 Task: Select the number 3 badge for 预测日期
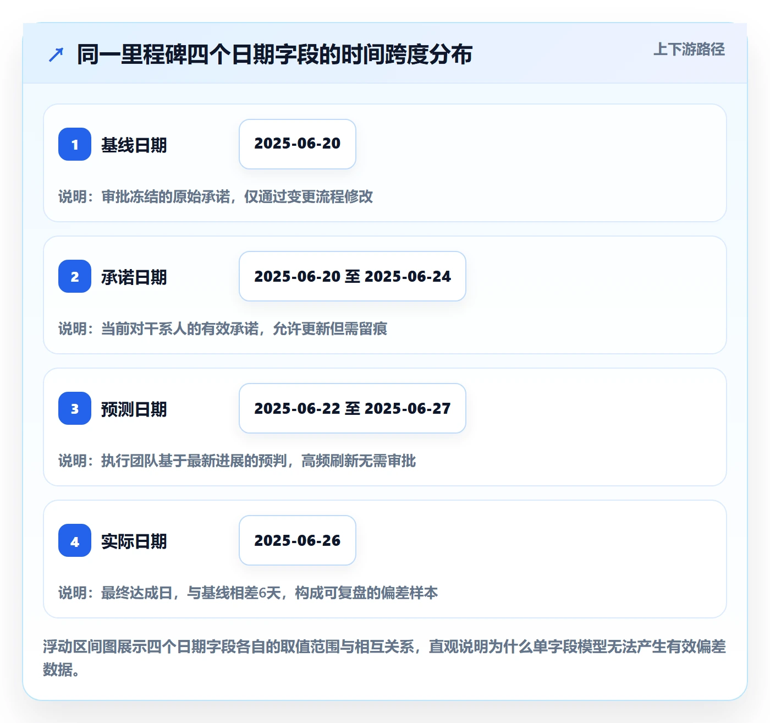[75, 408]
